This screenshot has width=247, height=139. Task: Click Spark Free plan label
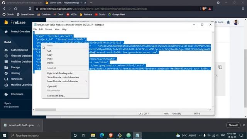point(11,105)
